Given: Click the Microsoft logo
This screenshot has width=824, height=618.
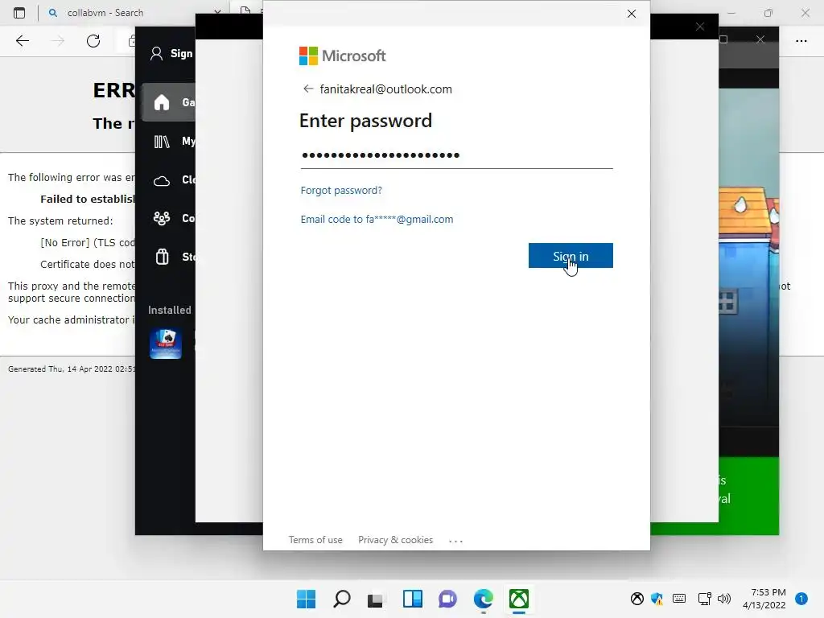Looking at the screenshot, I should 342,56.
